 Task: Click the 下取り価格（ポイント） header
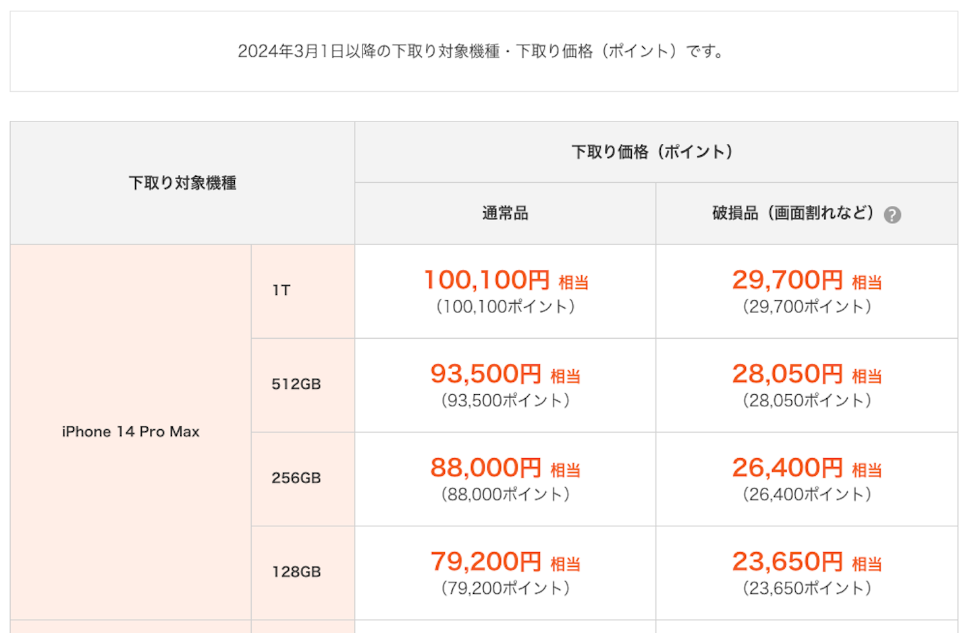[652, 152]
